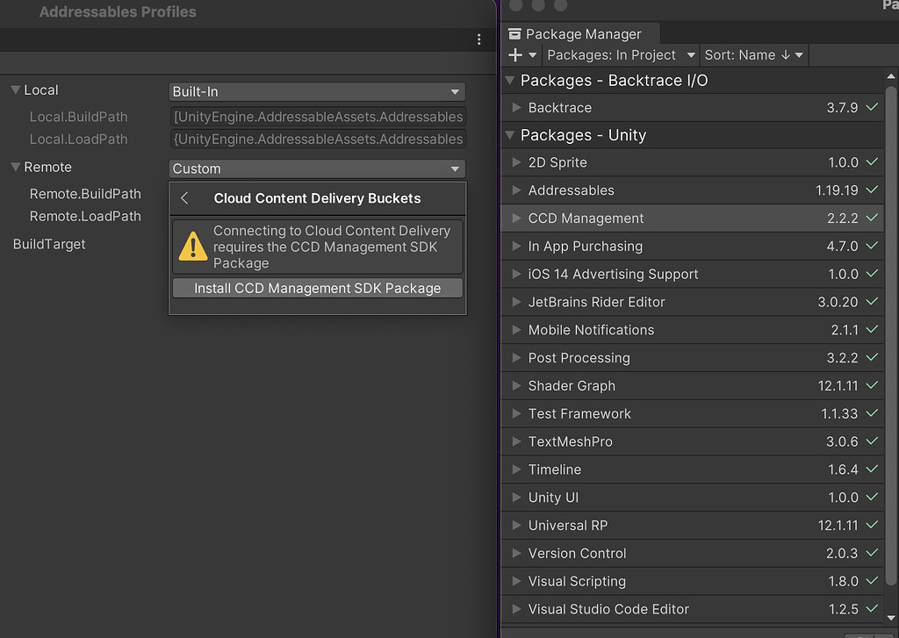Click the green checkmark beside Shader Graph
The width and height of the screenshot is (899, 638).
[872, 385]
